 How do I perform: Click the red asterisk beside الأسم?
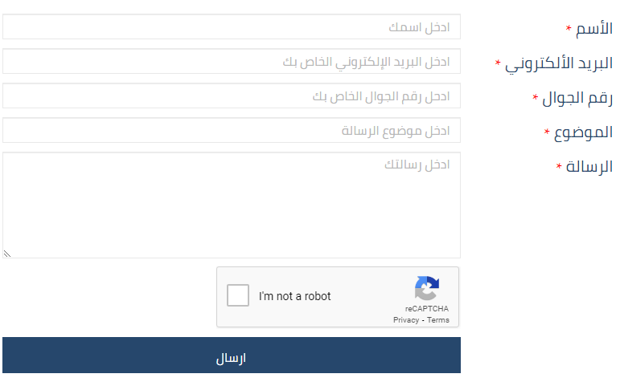569,28
